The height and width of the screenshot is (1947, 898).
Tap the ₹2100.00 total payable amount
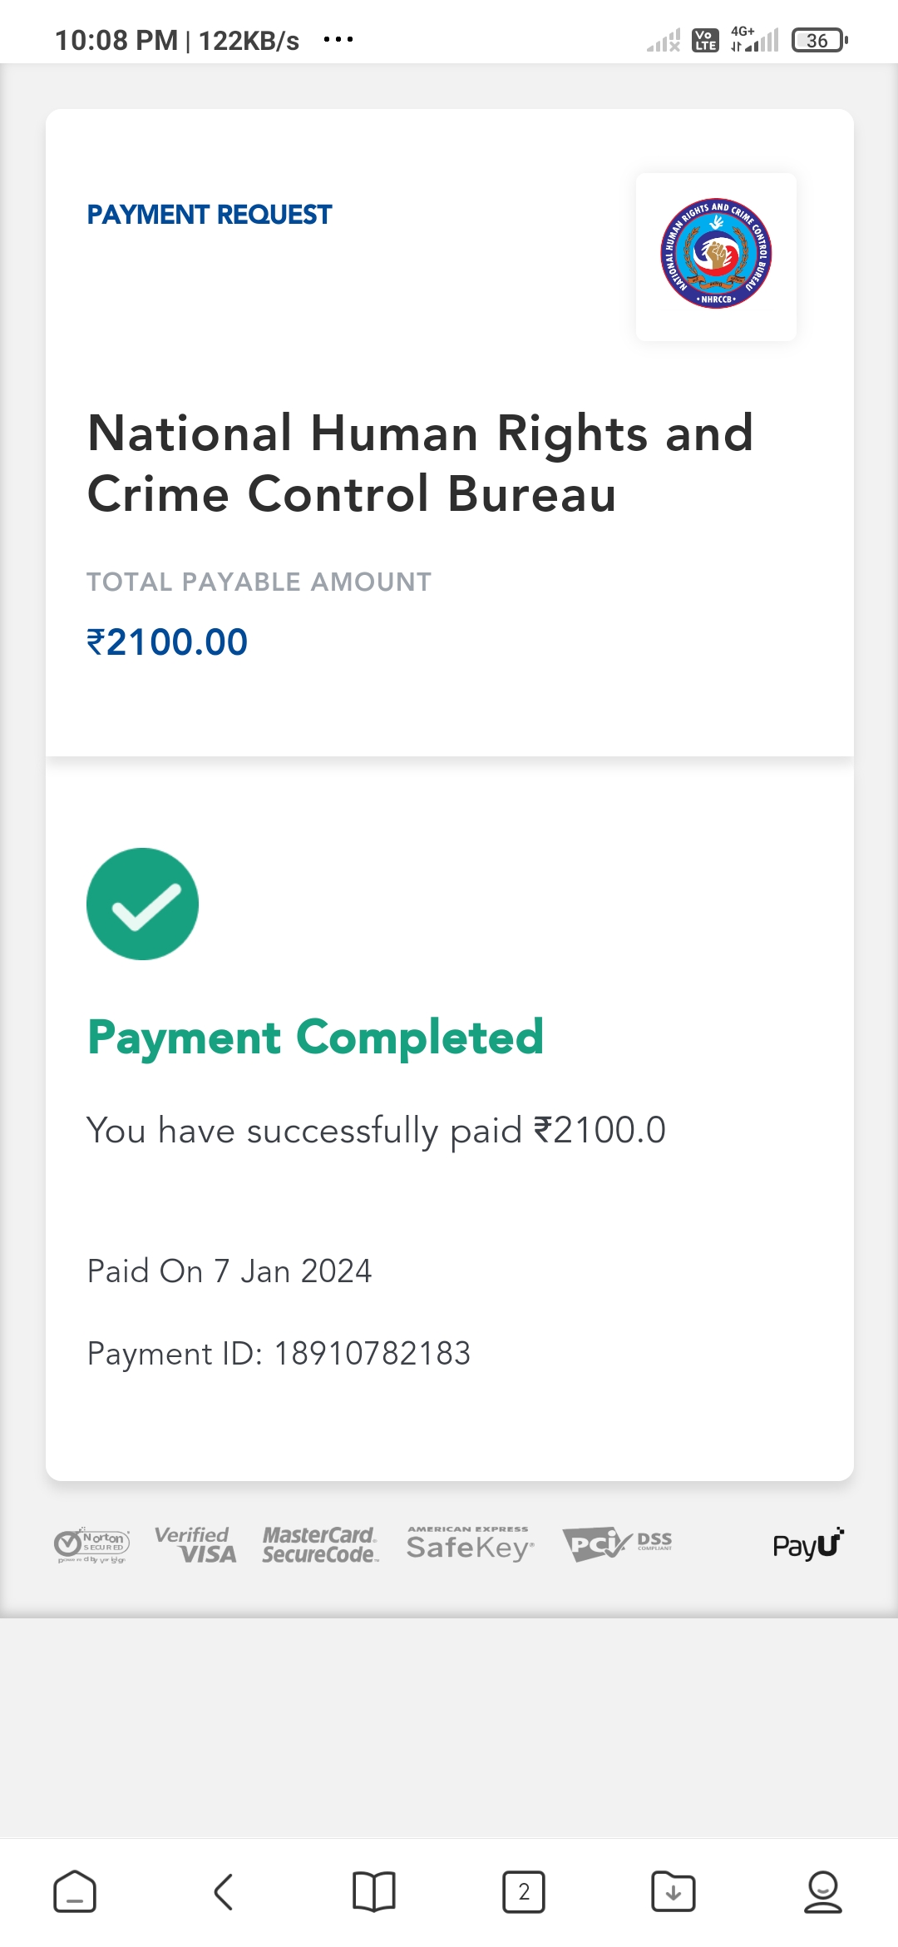pos(167,642)
